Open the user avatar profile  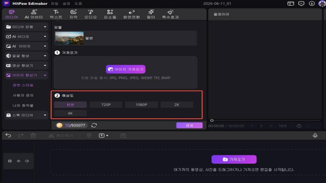click(x=322, y=4)
